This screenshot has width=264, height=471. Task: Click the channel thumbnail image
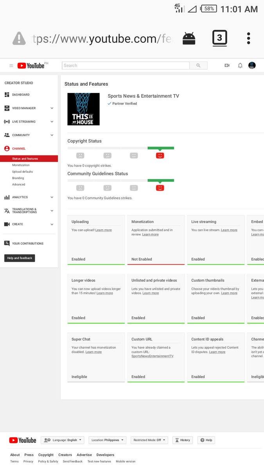[x=83, y=109]
